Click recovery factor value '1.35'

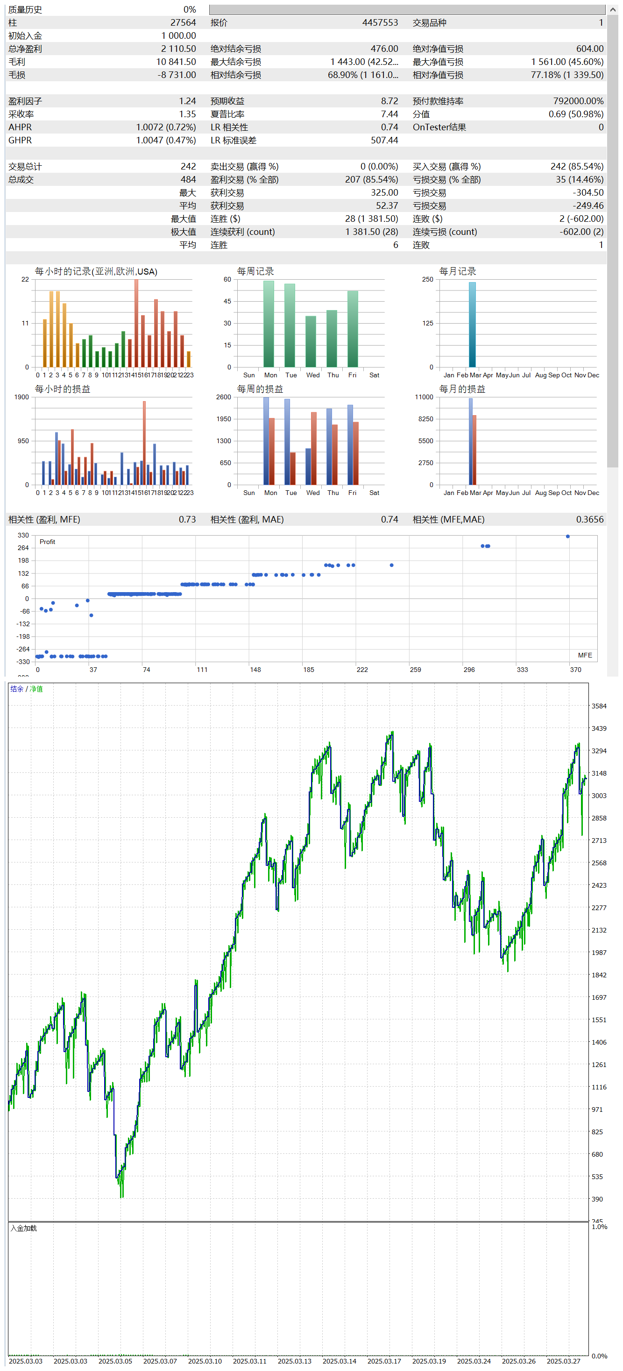(187, 114)
